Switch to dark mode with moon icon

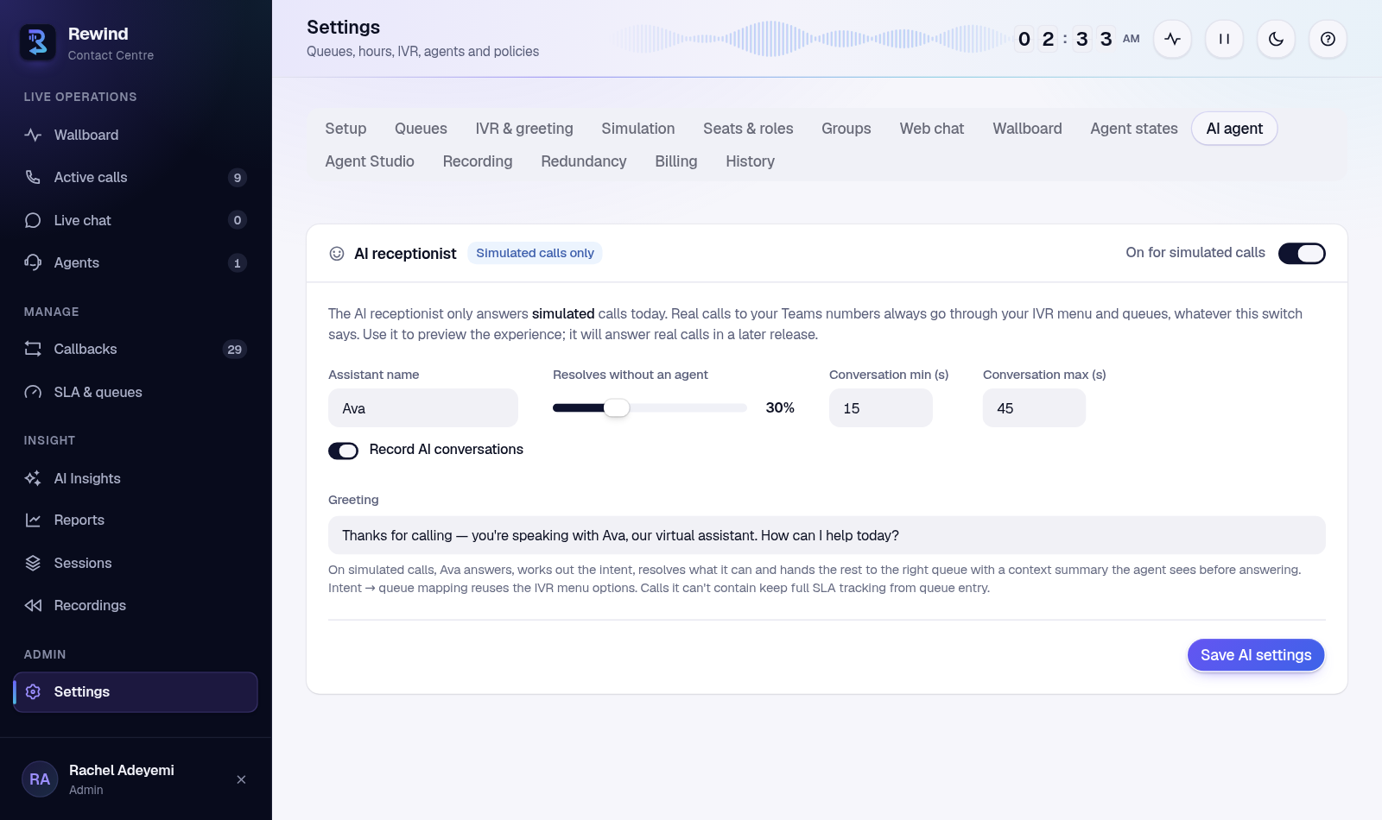[1276, 39]
